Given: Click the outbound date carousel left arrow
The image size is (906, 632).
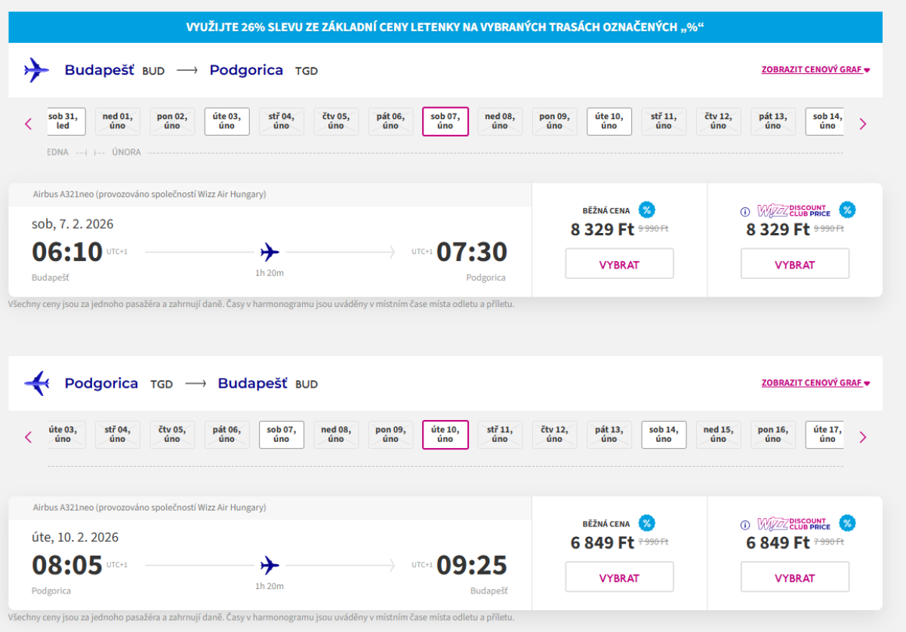Looking at the screenshot, I should coord(29,124).
